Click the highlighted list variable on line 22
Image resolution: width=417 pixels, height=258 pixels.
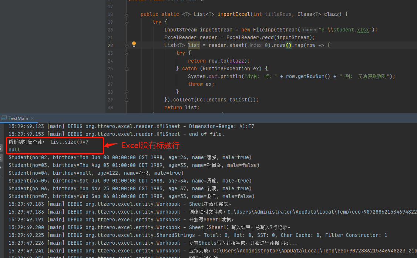coord(194,45)
